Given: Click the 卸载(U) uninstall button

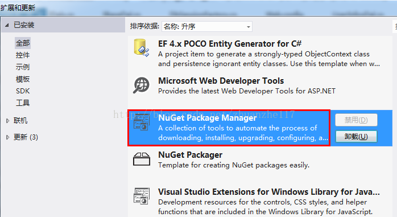Looking at the screenshot, I should (356, 137).
